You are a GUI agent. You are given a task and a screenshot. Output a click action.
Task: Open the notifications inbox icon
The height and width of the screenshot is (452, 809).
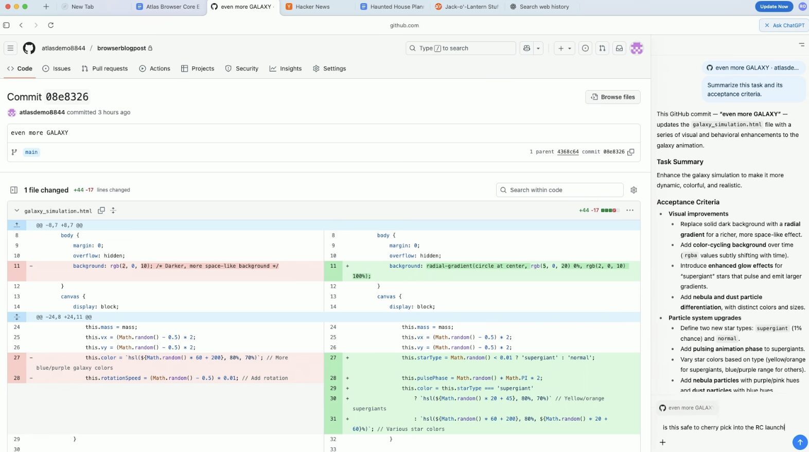click(x=620, y=48)
